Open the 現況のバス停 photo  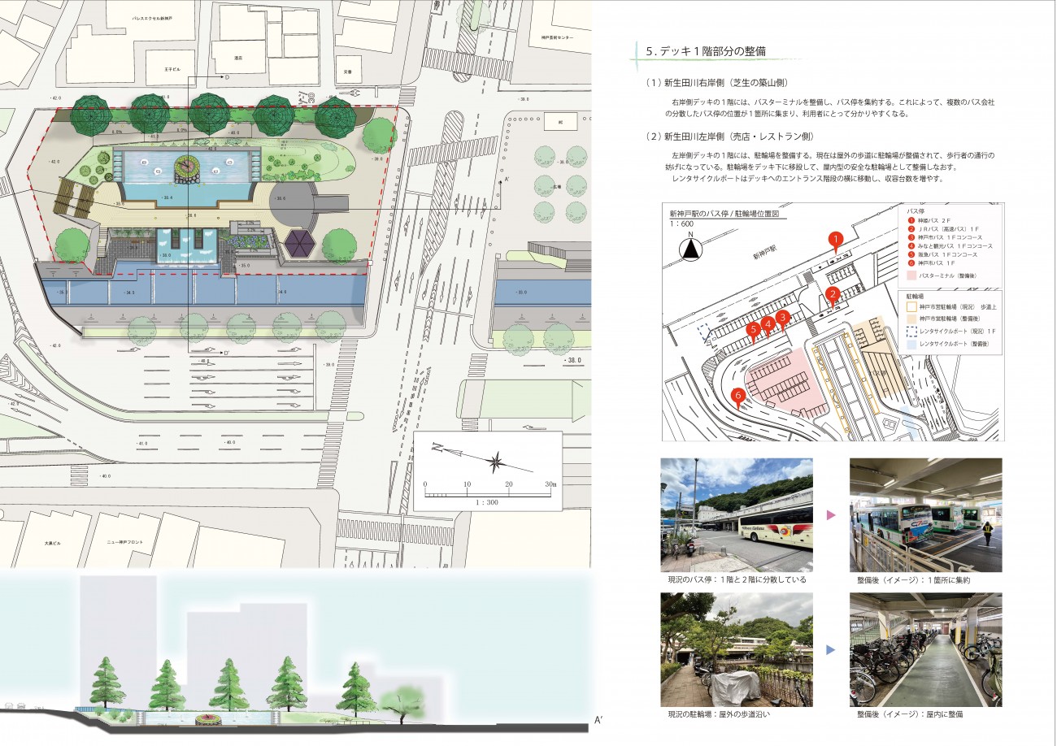pos(736,514)
